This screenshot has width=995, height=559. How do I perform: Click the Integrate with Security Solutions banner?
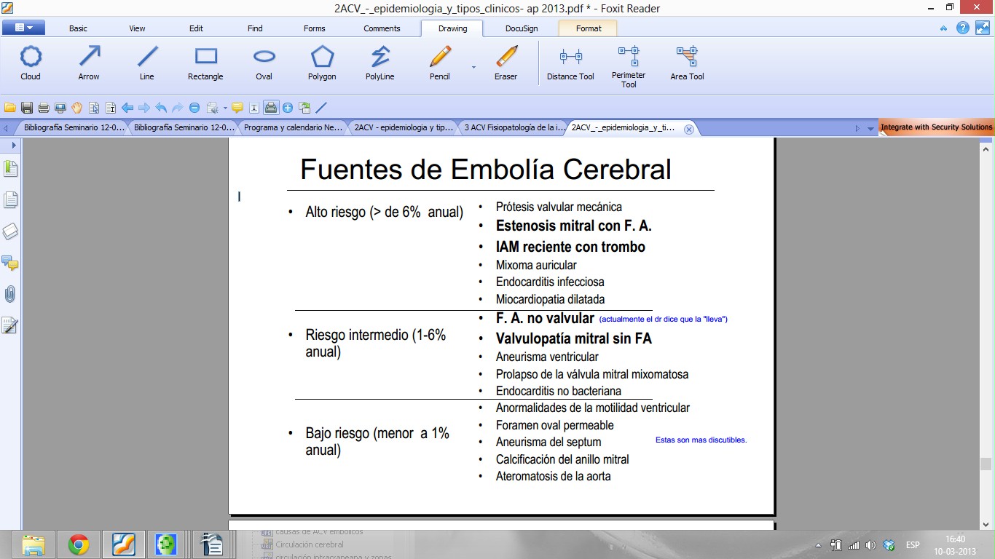tap(936, 127)
